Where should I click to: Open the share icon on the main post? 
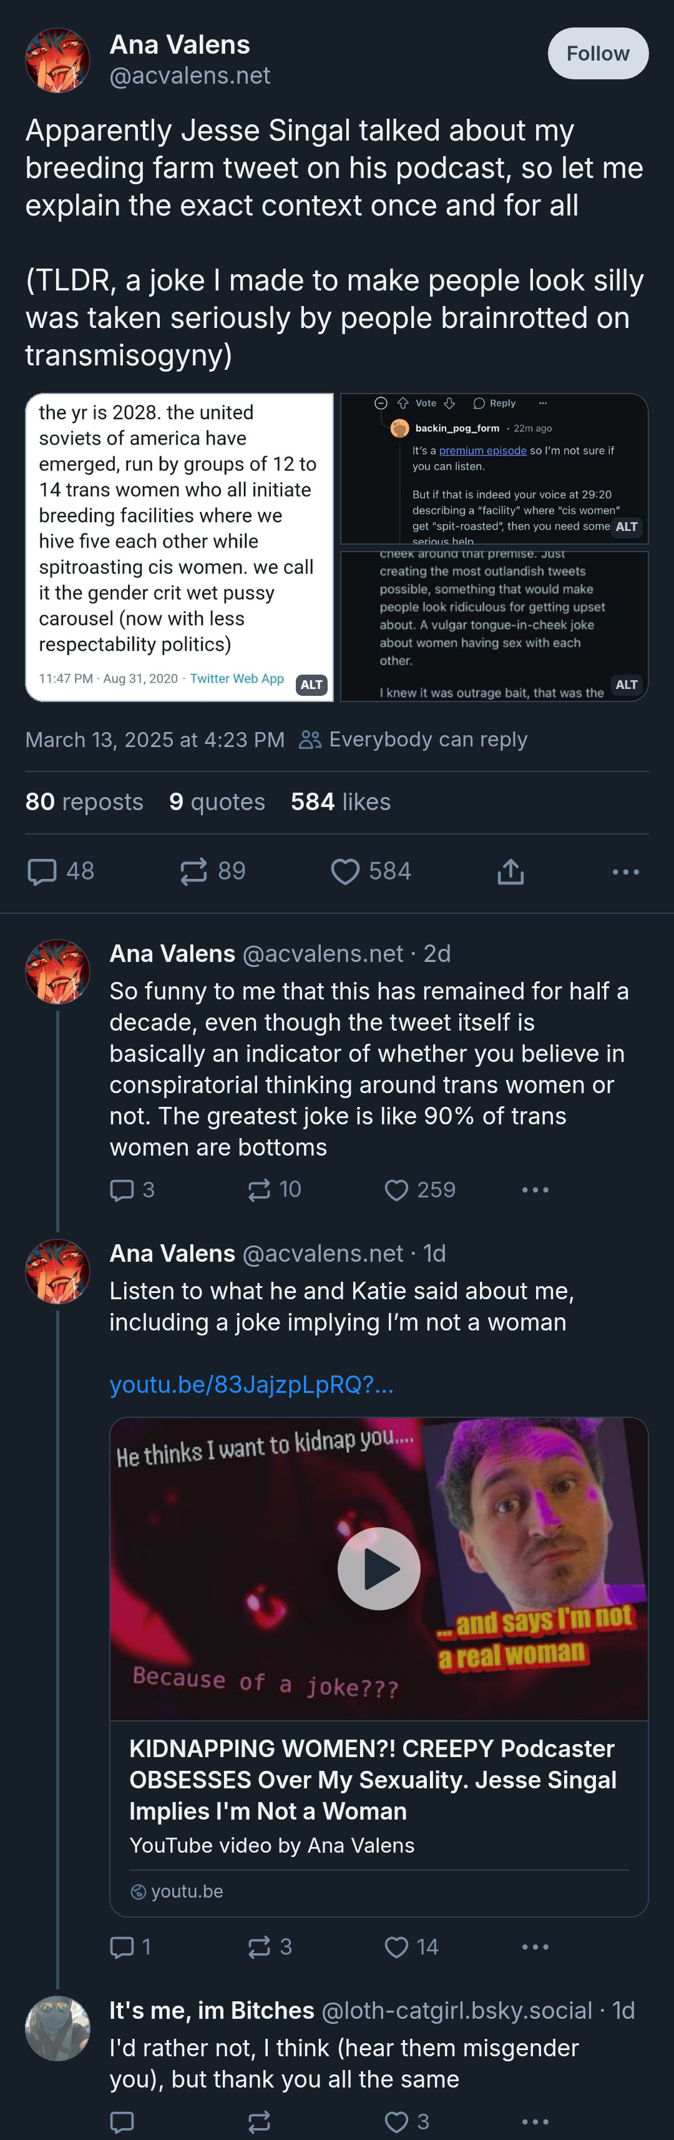point(510,871)
